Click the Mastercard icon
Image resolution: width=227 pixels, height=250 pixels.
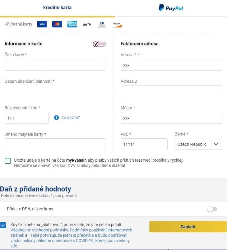57,24
